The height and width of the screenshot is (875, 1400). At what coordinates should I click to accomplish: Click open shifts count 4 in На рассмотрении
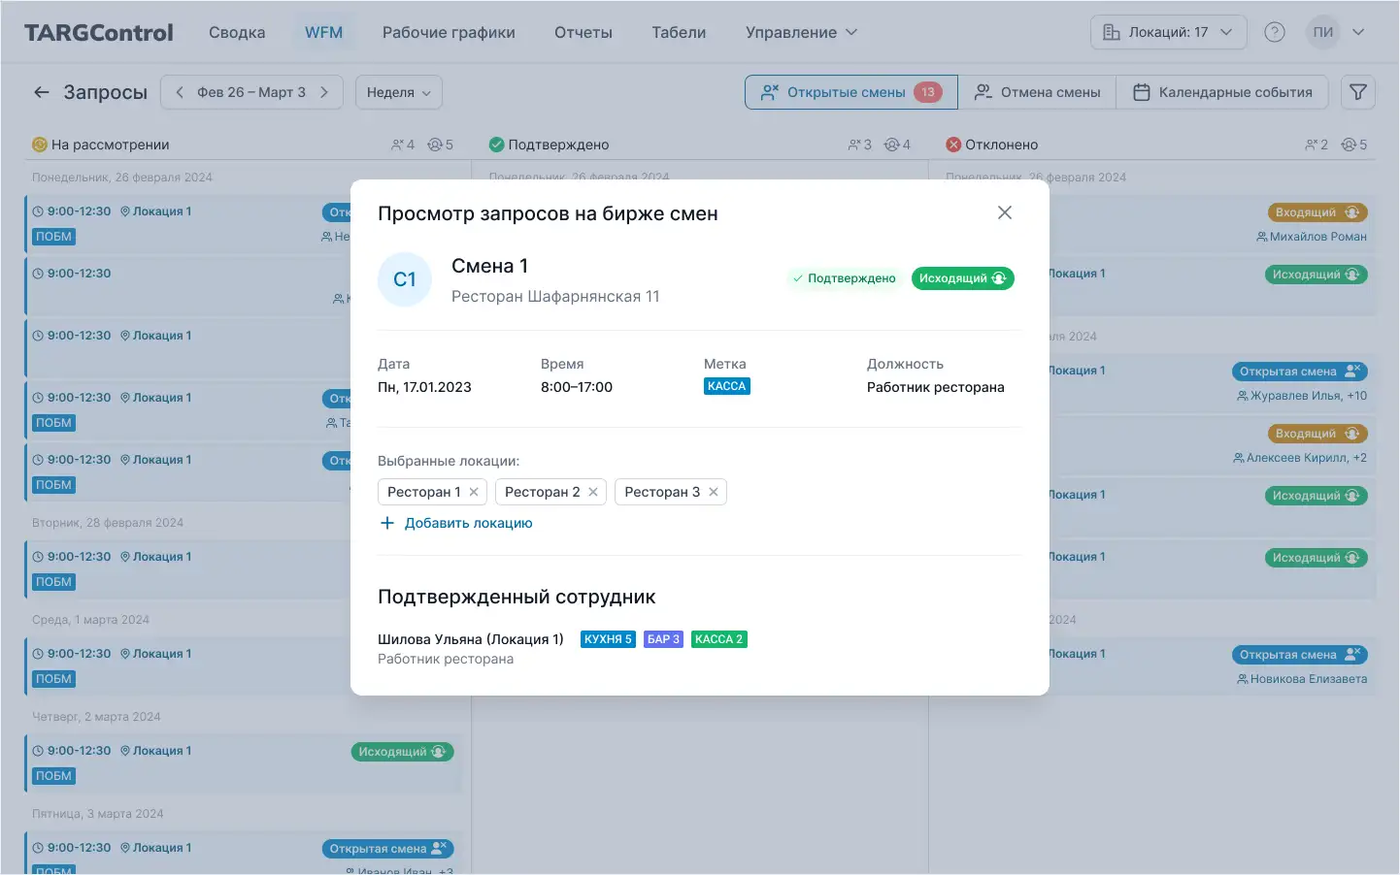pos(403,145)
